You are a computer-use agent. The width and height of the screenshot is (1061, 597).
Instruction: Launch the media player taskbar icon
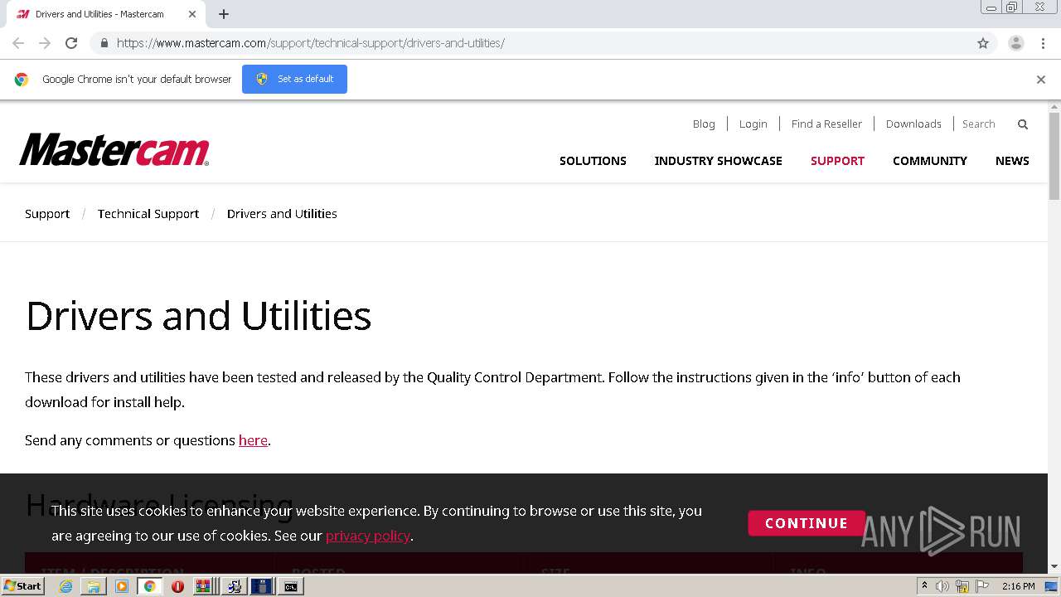click(x=122, y=586)
